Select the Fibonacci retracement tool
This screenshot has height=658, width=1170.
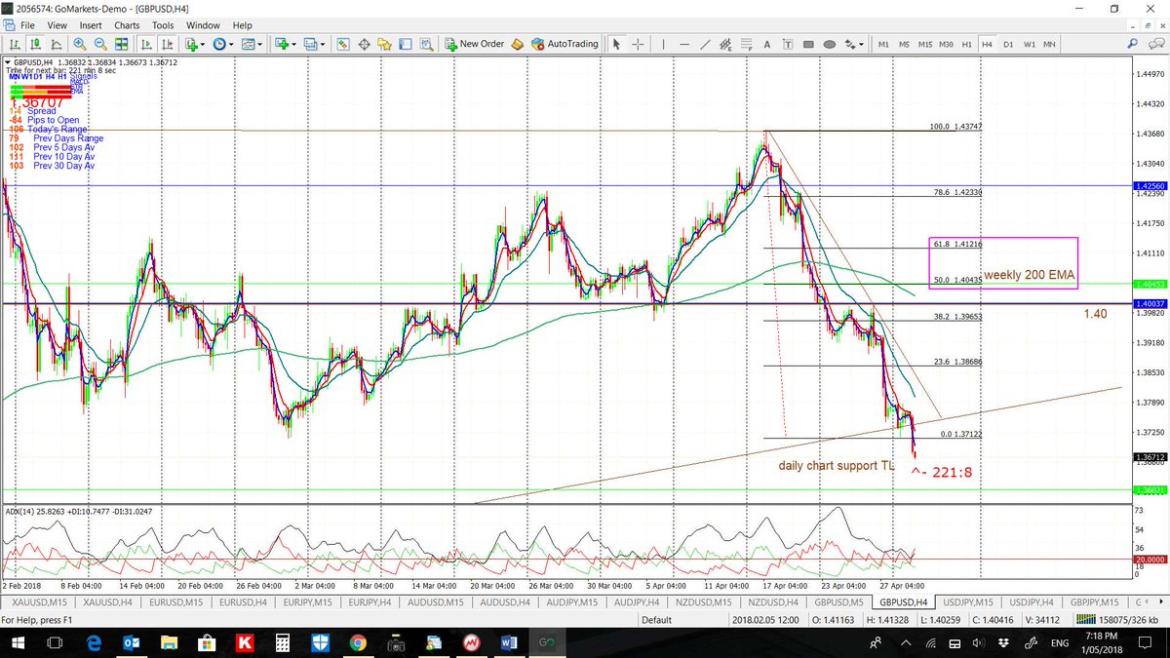(746, 44)
